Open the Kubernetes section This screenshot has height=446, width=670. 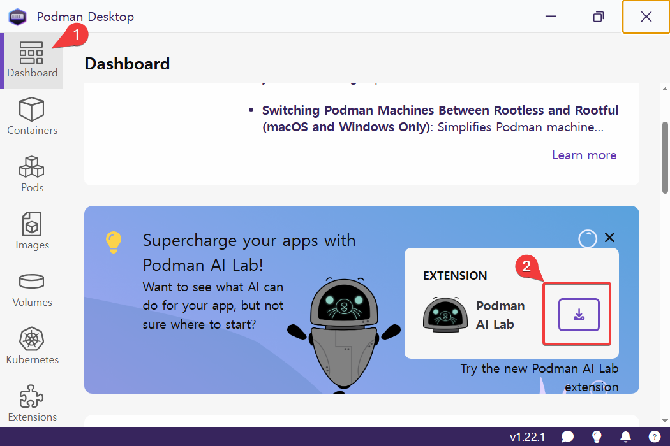32,346
